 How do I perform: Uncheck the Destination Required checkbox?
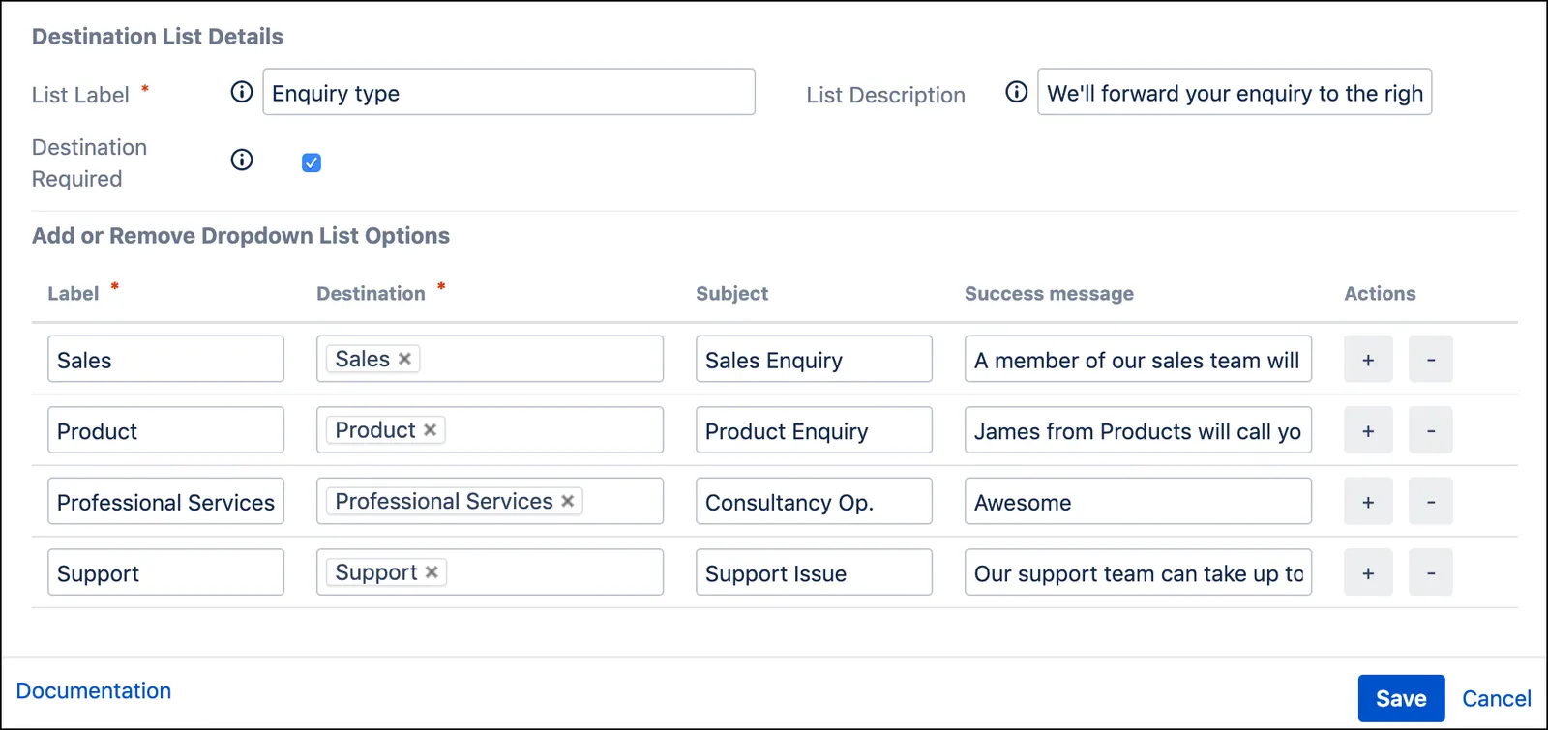(312, 162)
